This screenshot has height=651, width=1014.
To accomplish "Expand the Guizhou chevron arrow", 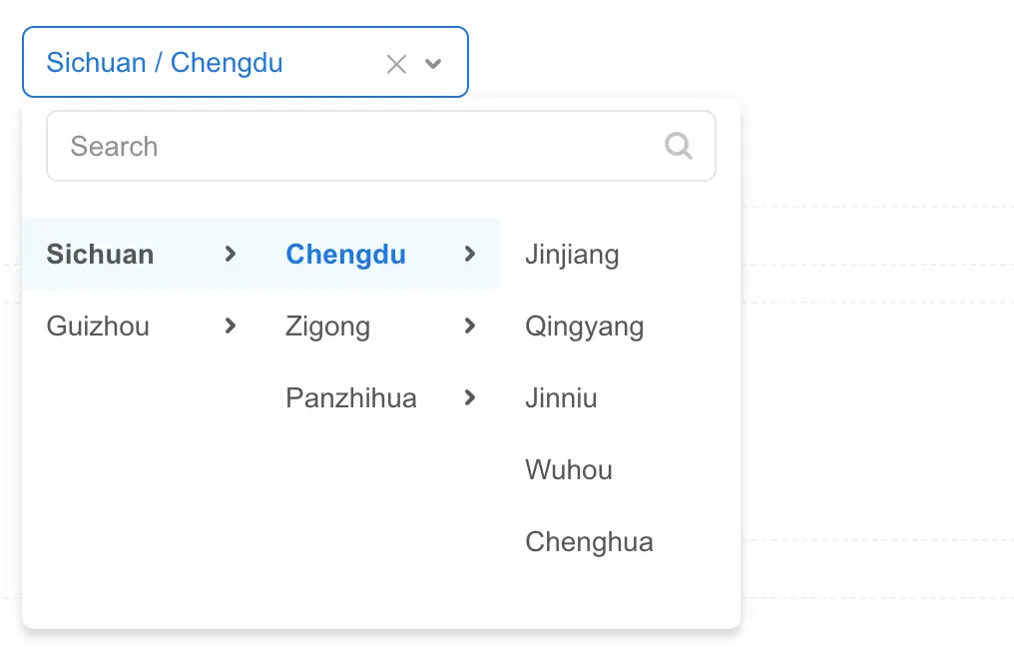I will (x=231, y=325).
